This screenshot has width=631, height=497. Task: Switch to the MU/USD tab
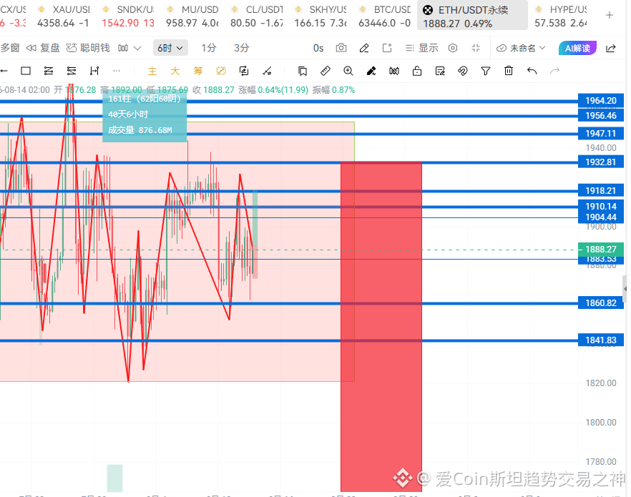click(x=192, y=16)
